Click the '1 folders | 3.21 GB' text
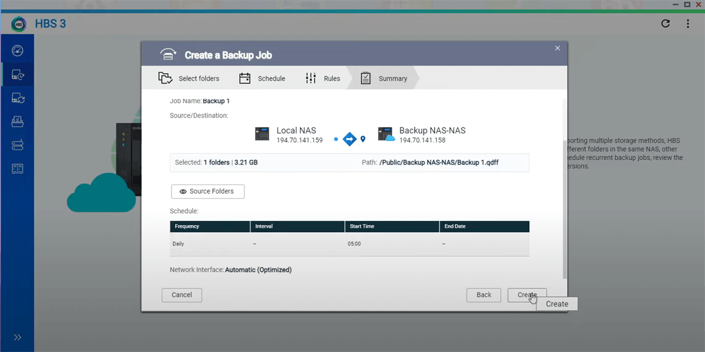This screenshot has width=705, height=352. pyautogui.click(x=230, y=162)
